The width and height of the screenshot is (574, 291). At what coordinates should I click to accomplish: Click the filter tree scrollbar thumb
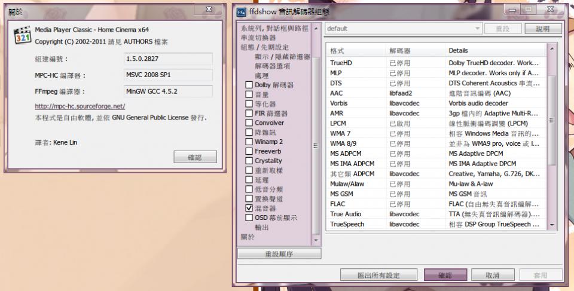(x=316, y=146)
